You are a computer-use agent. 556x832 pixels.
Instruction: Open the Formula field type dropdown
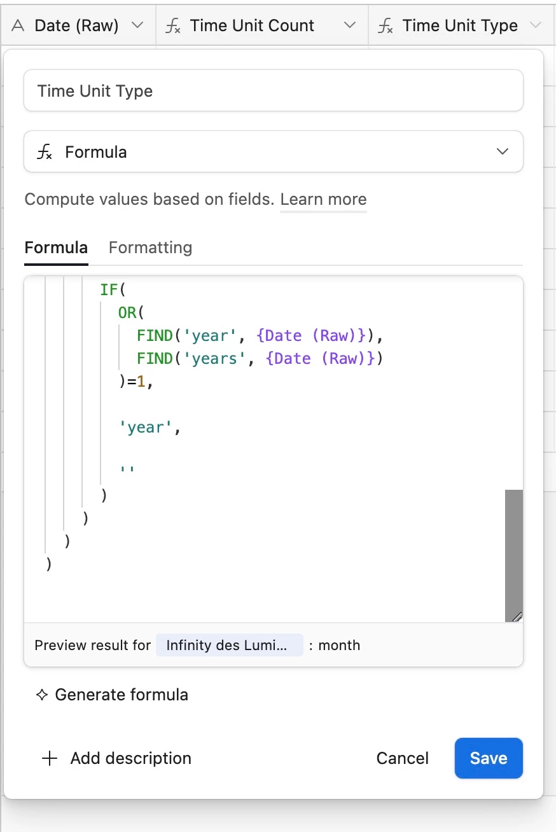coord(502,151)
